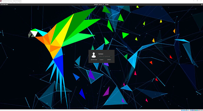This screenshot has height=111, width=203.
Task: Open the Machine menu
Action: [5, 3]
